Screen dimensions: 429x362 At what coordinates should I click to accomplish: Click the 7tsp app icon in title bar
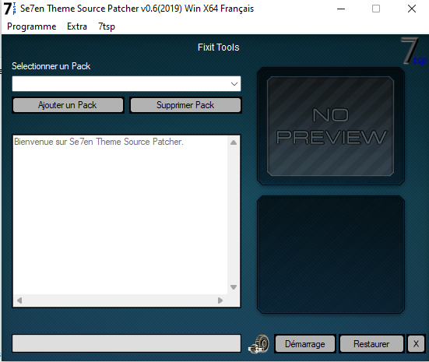9,9
